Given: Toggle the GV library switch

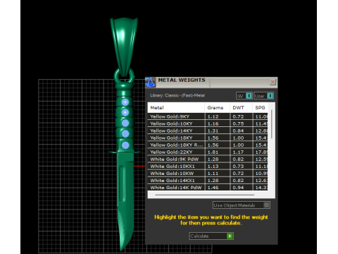Looking at the screenshot, I should [x=244, y=96].
